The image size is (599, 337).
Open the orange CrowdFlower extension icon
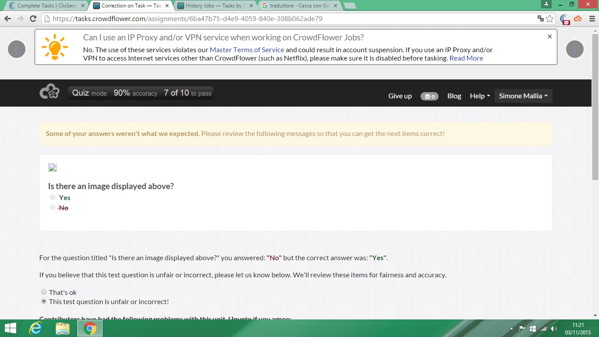click(578, 19)
